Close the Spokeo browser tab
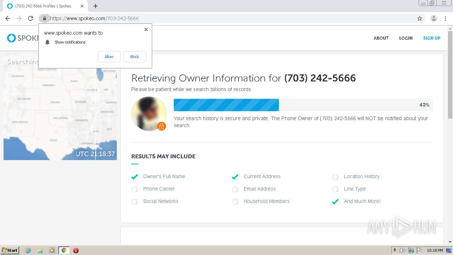This screenshot has width=453, height=255. point(82,6)
